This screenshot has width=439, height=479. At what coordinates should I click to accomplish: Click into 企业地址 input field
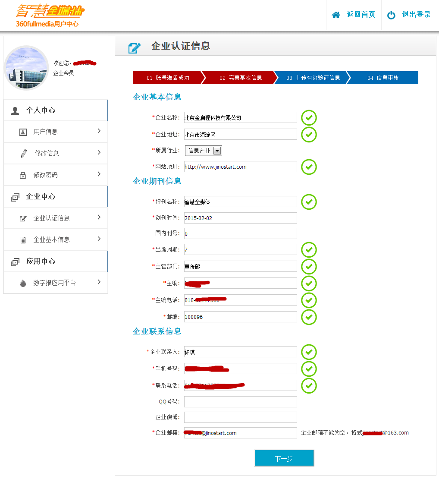tap(241, 134)
